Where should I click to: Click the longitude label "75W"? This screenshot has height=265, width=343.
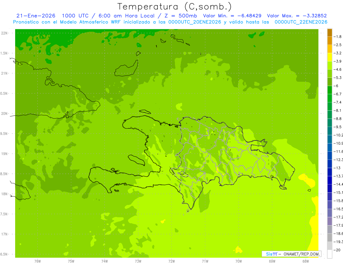point(71,261)
